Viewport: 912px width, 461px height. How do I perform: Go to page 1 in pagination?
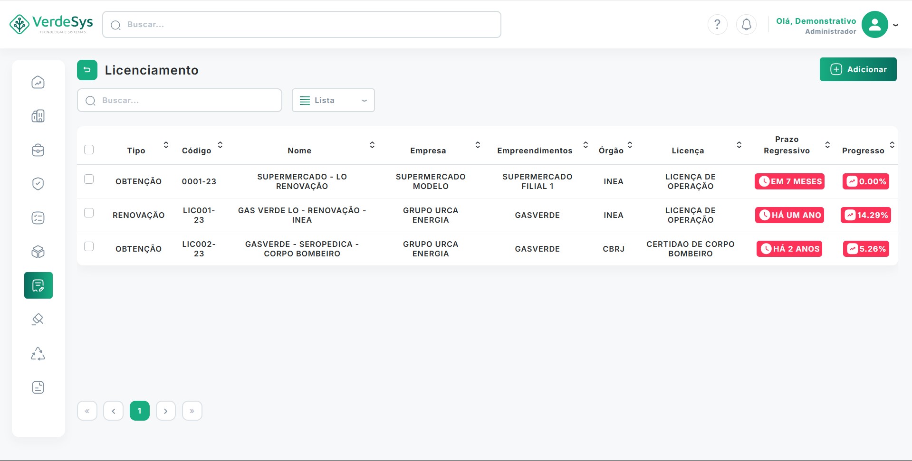(140, 411)
